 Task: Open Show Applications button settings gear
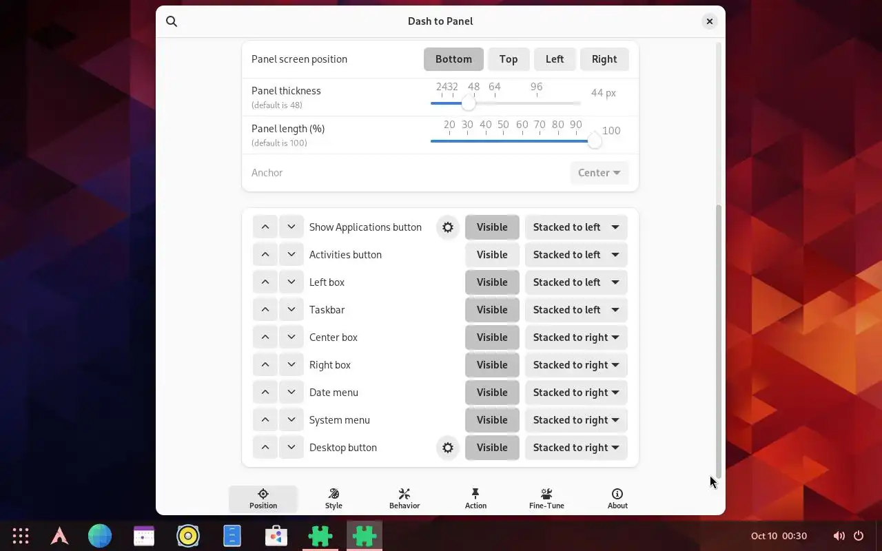pos(448,227)
